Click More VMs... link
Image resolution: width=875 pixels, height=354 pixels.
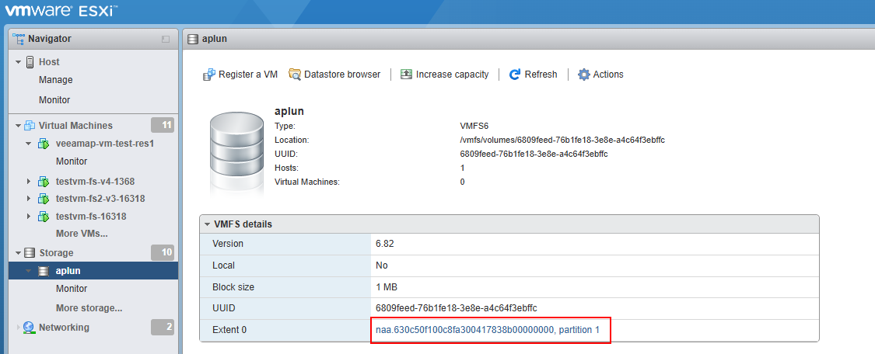coord(82,233)
